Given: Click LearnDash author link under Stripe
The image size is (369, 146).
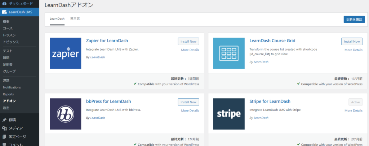Looking at the screenshot, I should (261, 118).
